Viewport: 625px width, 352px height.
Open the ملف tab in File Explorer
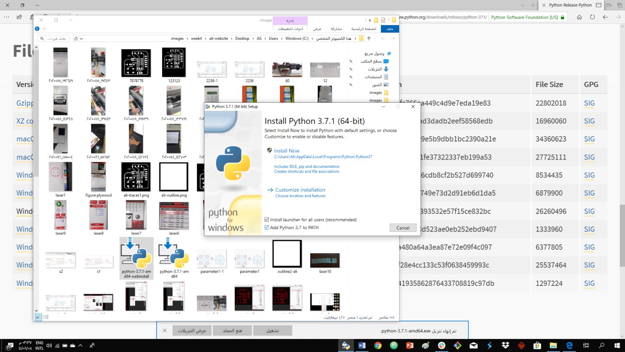[x=390, y=29]
